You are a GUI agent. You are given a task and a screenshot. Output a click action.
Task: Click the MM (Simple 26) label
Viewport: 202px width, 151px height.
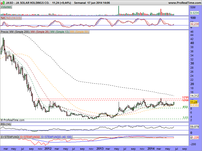pos(40,32)
